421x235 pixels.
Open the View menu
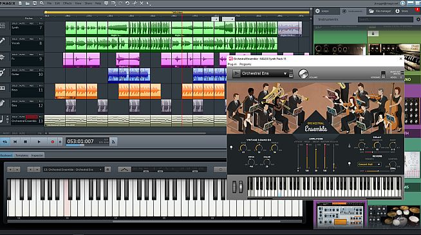pyautogui.click(x=78, y=3)
